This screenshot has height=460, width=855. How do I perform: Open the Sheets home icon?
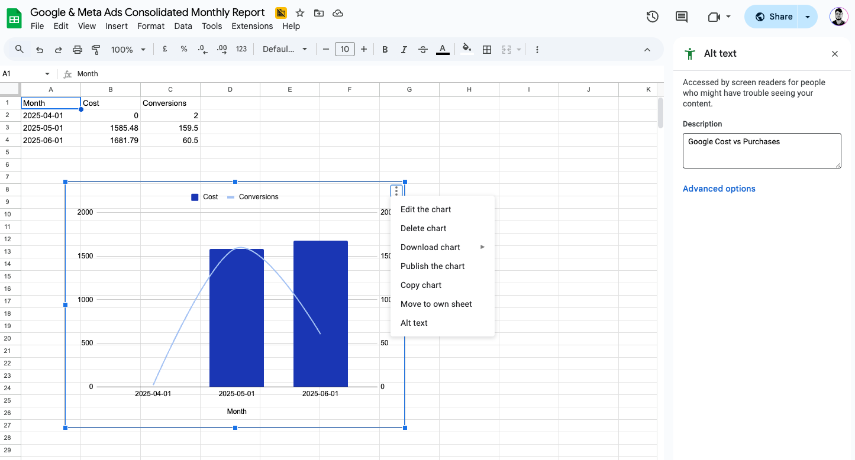(14, 18)
